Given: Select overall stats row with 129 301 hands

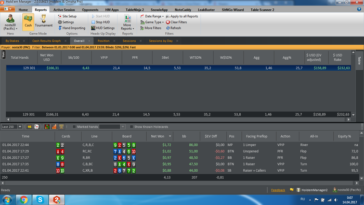Looking at the screenshot, I should pyautogui.click(x=178, y=68).
